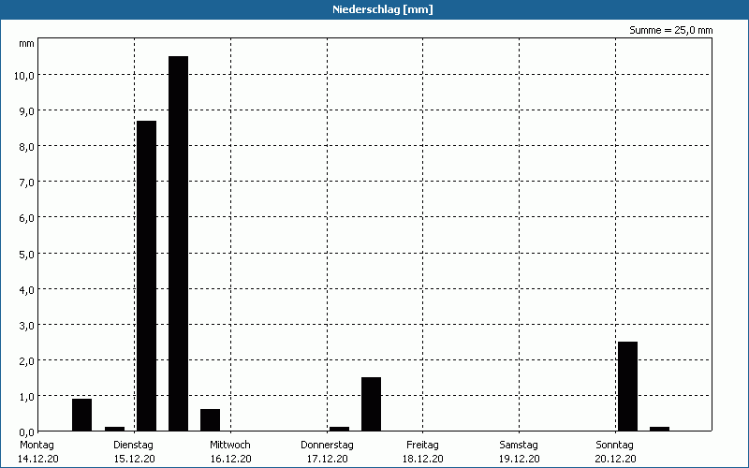The height and width of the screenshot is (468, 749).
Task: Click the 'Dienstag' day label
Action: click(x=133, y=446)
